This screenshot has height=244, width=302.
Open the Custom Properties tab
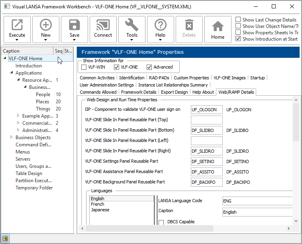pyautogui.click(x=191, y=78)
